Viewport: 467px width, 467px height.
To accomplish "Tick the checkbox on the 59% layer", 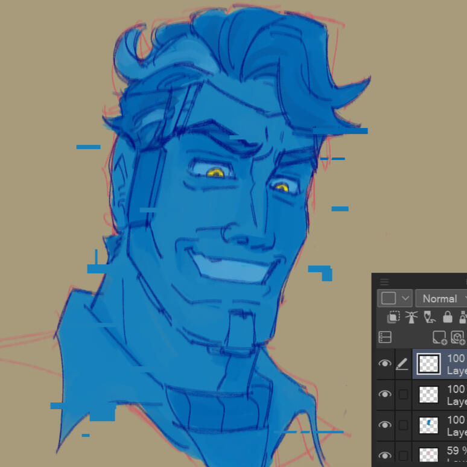I will tap(403, 455).
